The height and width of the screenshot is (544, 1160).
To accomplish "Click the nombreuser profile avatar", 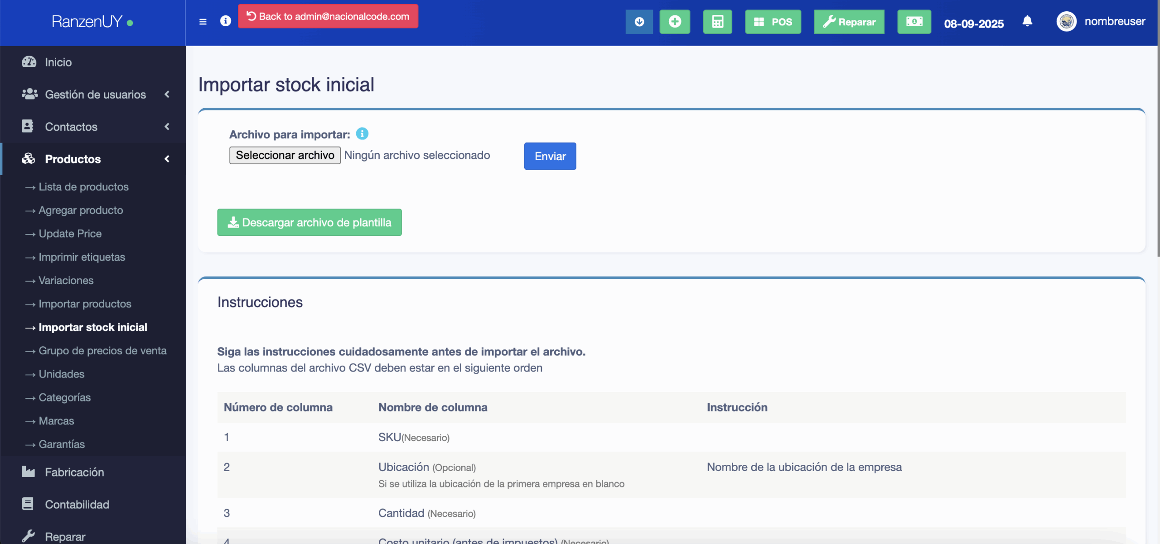I will coord(1066,21).
